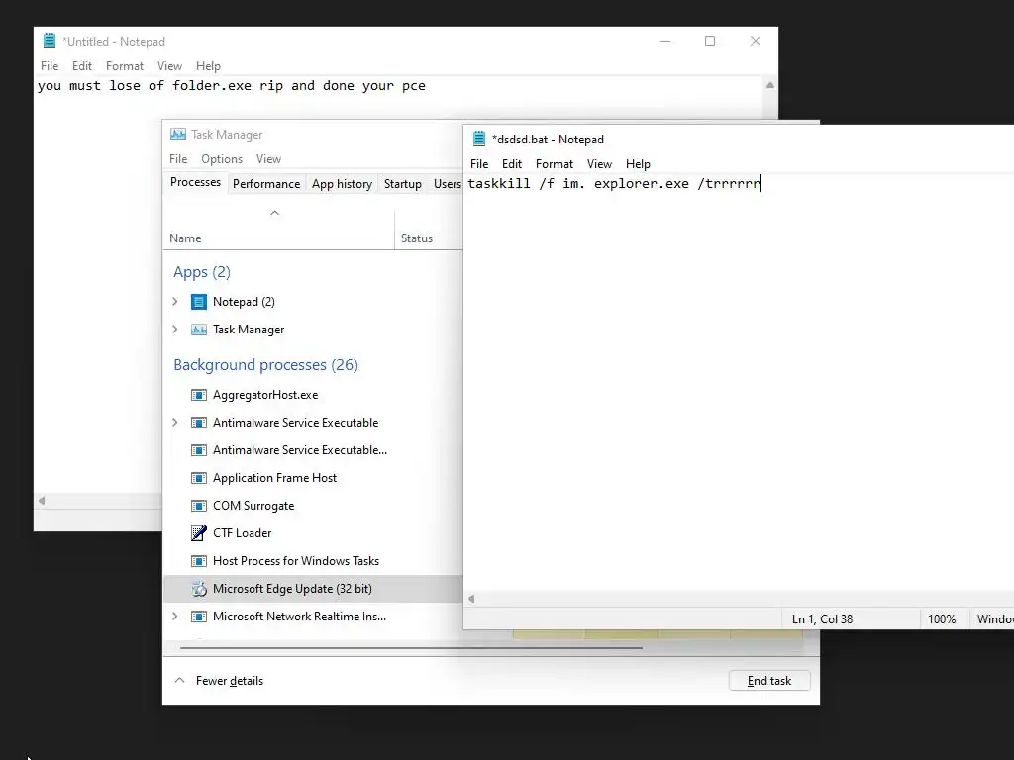1014x760 pixels.
Task: Click the CTF Loader pen icon
Action: [x=198, y=533]
